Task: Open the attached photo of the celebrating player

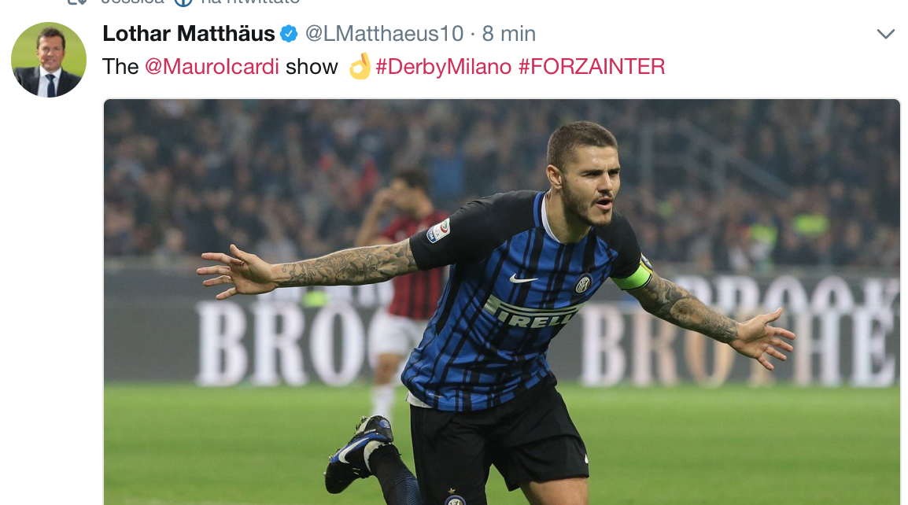Action: point(502,302)
